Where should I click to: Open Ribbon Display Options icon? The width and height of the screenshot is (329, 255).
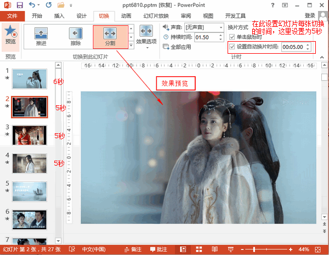[x=285, y=5]
